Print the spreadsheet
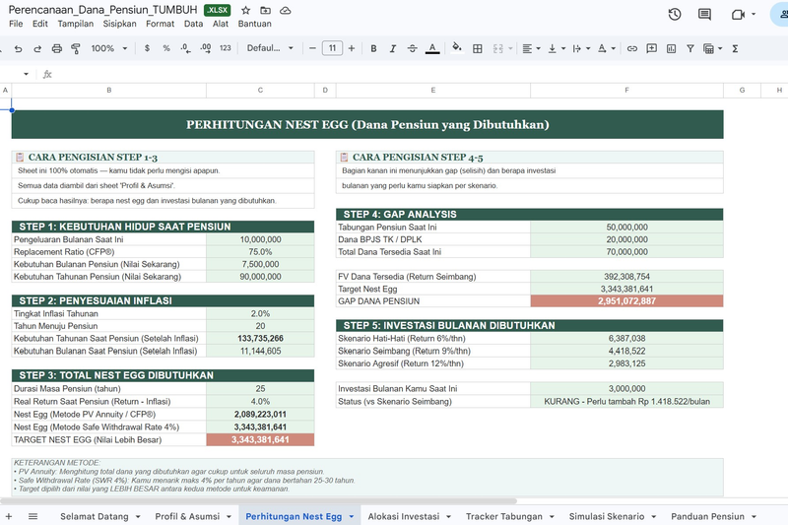Screen dimensions: 788x525 [57, 48]
